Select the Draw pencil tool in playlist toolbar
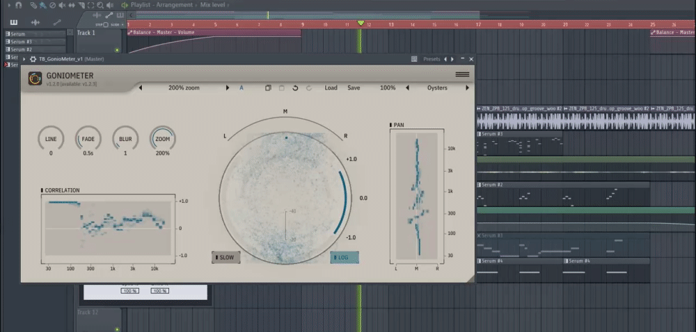Viewport: 696px width, 332px height. [33, 5]
